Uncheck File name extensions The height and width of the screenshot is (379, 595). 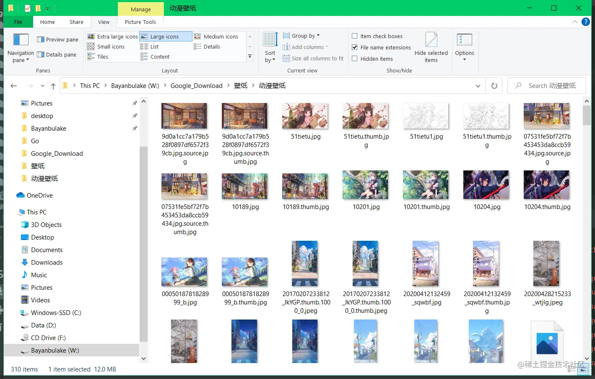click(355, 47)
